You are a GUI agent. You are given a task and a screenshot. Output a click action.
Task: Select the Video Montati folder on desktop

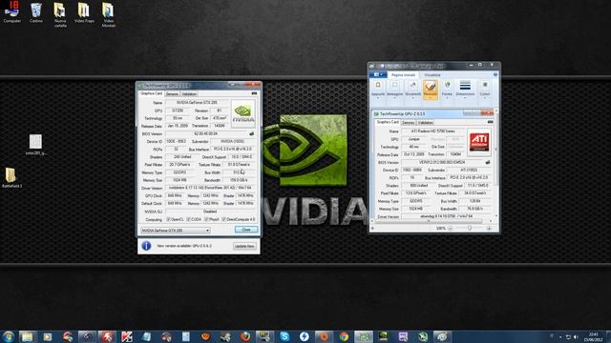[x=108, y=15]
